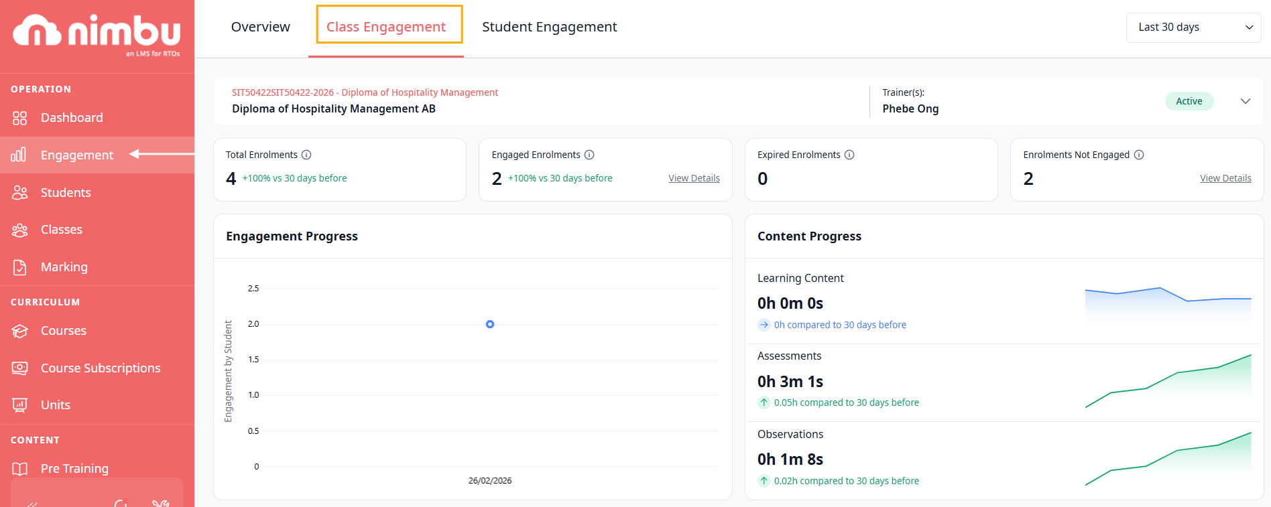Open the Last 30 days dropdown
Image resolution: width=1271 pixels, height=507 pixels.
pyautogui.click(x=1193, y=27)
